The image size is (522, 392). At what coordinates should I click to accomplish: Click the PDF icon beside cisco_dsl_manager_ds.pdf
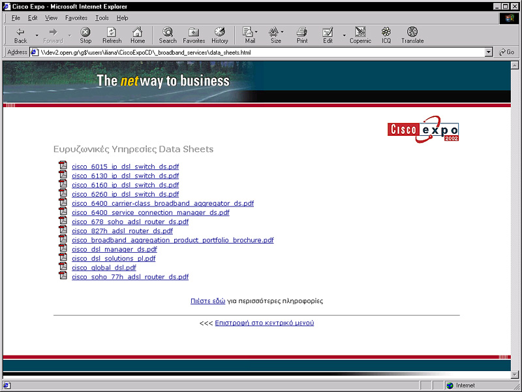(x=63, y=248)
